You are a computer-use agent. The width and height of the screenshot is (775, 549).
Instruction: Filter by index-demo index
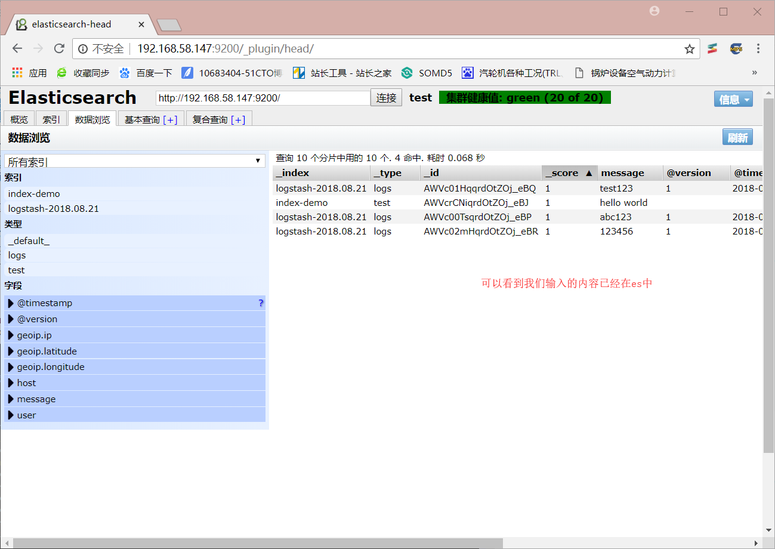coord(135,194)
